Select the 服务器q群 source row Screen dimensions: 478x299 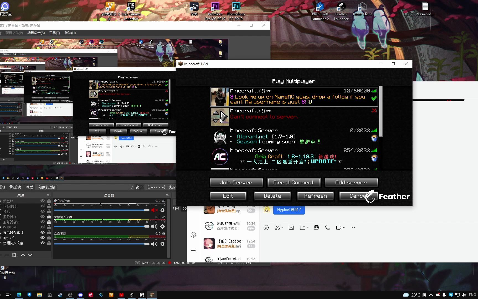click(x=25, y=222)
